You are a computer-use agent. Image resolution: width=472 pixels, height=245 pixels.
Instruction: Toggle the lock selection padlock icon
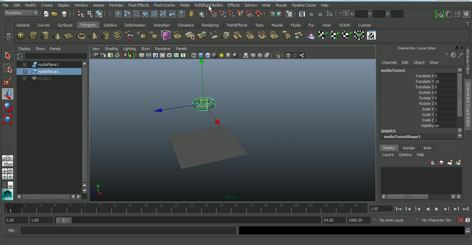point(191,14)
